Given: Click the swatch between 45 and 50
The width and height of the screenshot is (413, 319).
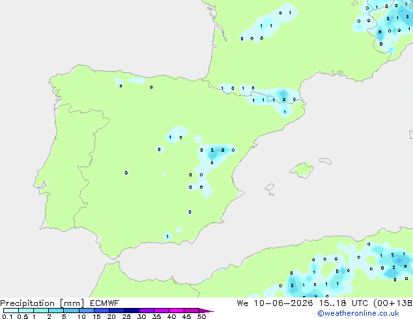Looking at the screenshot, I should (192, 311).
